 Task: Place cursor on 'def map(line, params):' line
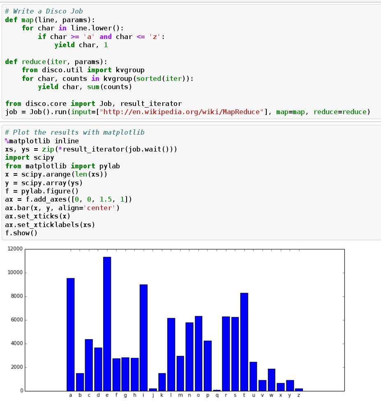[50, 20]
